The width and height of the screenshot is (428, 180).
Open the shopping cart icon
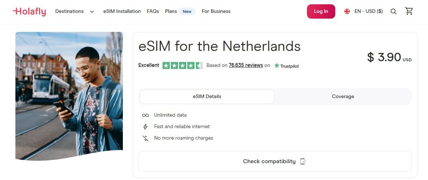click(x=409, y=11)
